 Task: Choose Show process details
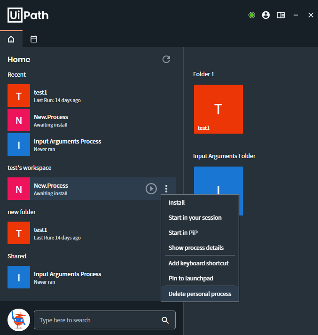tap(200, 247)
